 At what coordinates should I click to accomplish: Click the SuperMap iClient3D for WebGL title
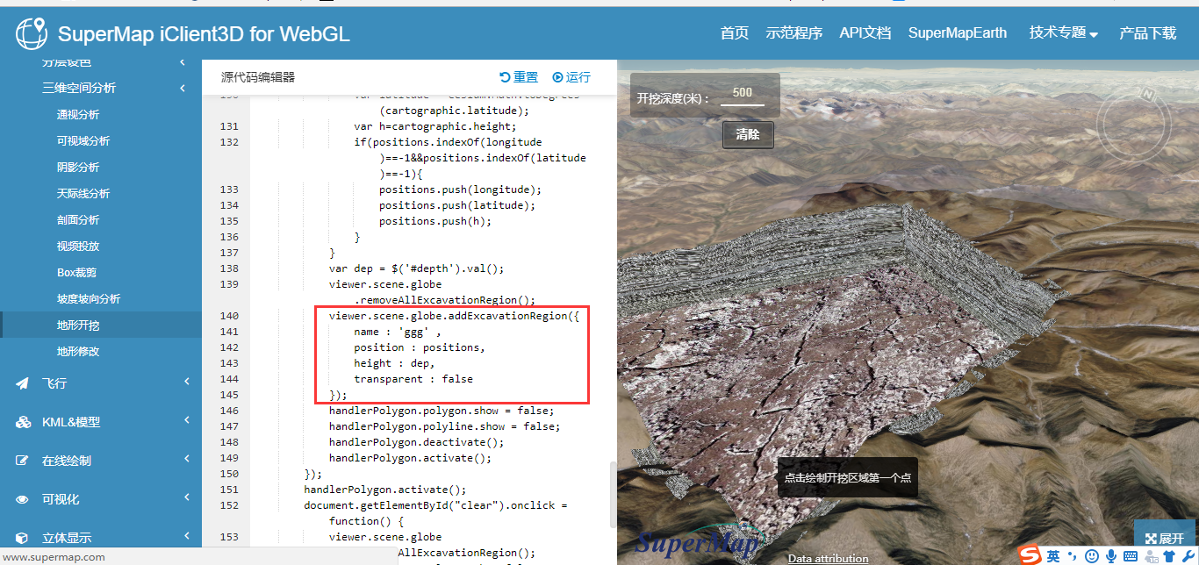pyautogui.click(x=204, y=34)
